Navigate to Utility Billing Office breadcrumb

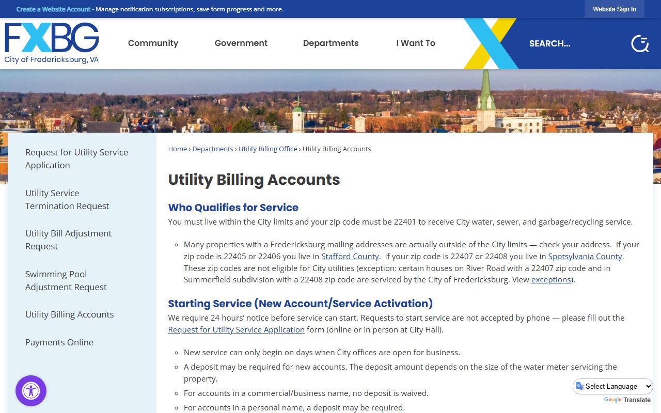point(267,149)
